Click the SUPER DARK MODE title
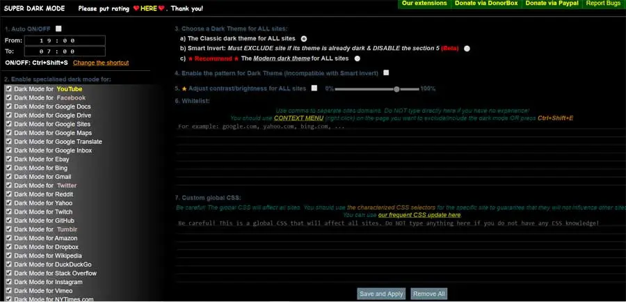 pos(34,8)
